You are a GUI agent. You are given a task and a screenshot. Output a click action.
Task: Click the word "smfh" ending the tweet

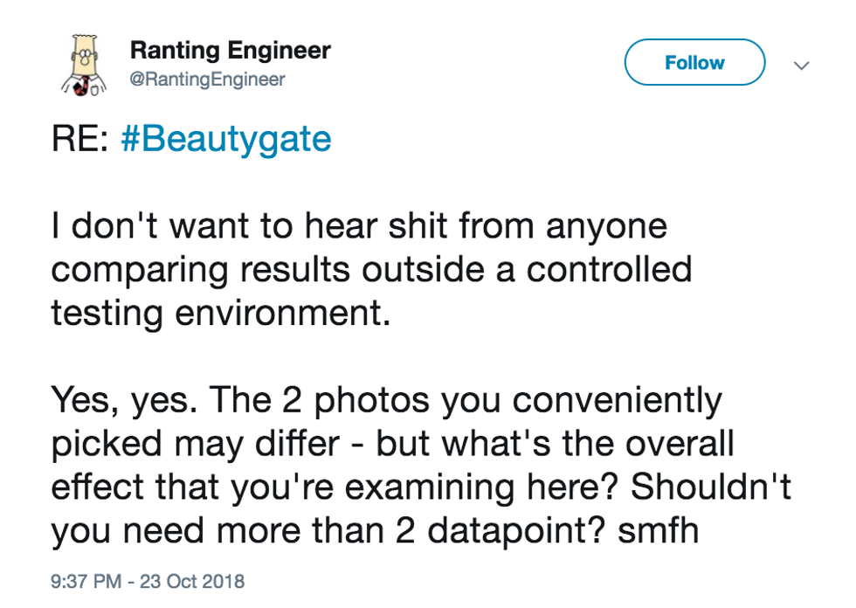[x=659, y=530]
